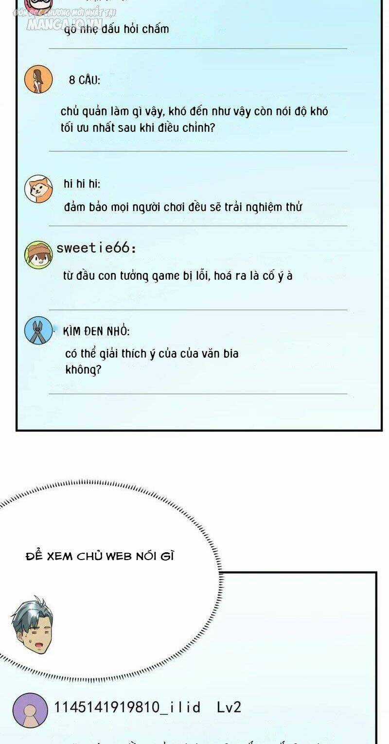Screen dimensions: 389x744
Task: Click the sweetie66 avatar icon
Action: click(x=38, y=254)
